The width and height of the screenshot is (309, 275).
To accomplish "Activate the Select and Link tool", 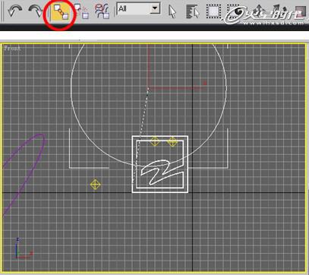I will pyautogui.click(x=61, y=12).
